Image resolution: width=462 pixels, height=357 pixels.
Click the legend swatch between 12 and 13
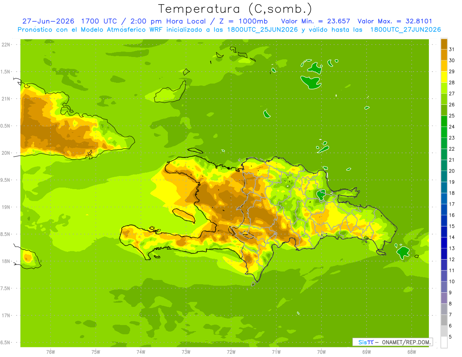coord(444,254)
